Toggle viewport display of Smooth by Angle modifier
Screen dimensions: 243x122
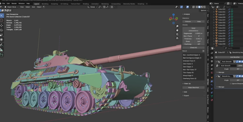(x=240, y=76)
